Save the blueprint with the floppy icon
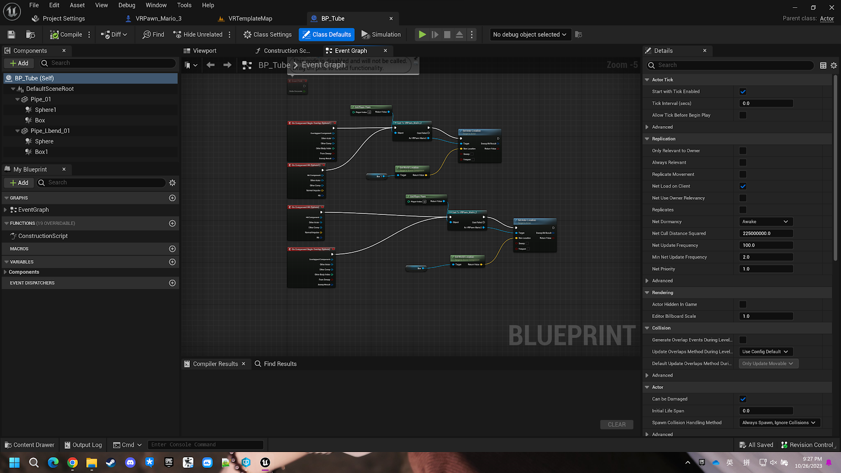Viewport: 841px width, 473px height. [x=11, y=35]
